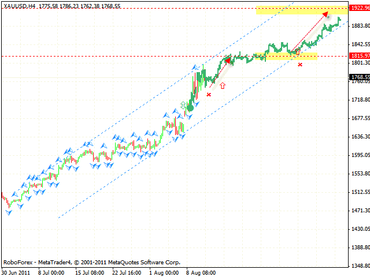Image resolution: width=370 pixels, height=277 pixels.
Task: Click the small orange arrow at second red arrow's base
Action: point(298,51)
